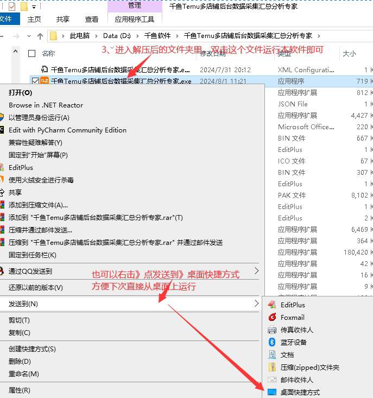Click the Bluetooth 蓝牙设备 icon
This screenshot has height=398, width=373.
[x=272, y=342]
